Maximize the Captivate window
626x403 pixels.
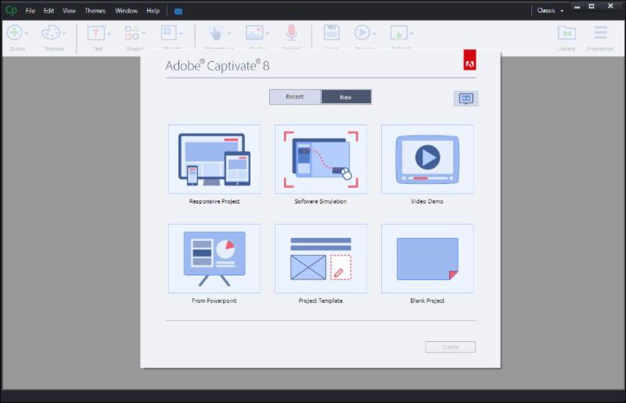[x=592, y=6]
